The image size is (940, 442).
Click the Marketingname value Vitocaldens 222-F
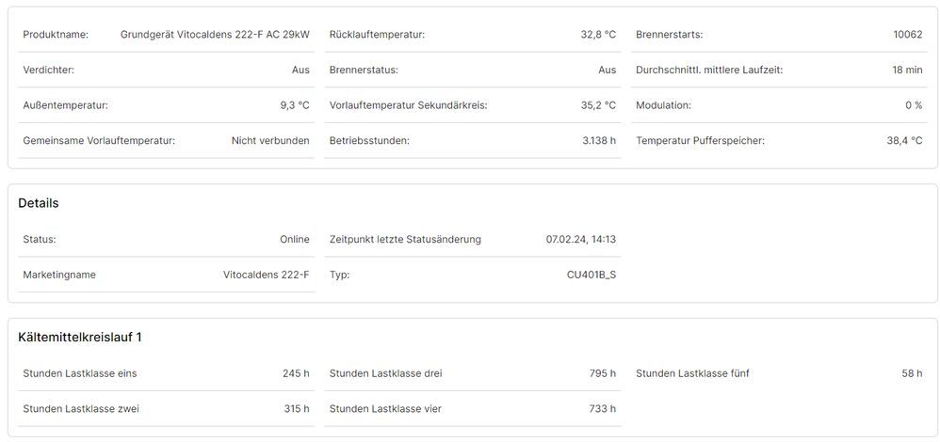tap(266, 276)
